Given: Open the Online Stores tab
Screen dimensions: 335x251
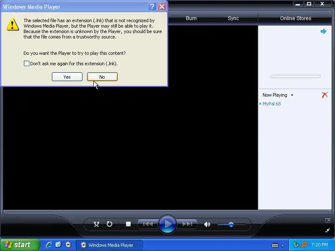Looking at the screenshot, I should [x=296, y=18].
